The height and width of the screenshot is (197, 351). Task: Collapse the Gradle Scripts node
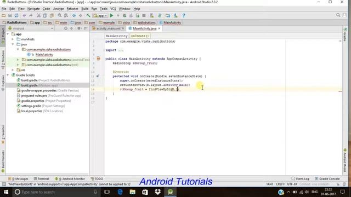click(x=8, y=75)
